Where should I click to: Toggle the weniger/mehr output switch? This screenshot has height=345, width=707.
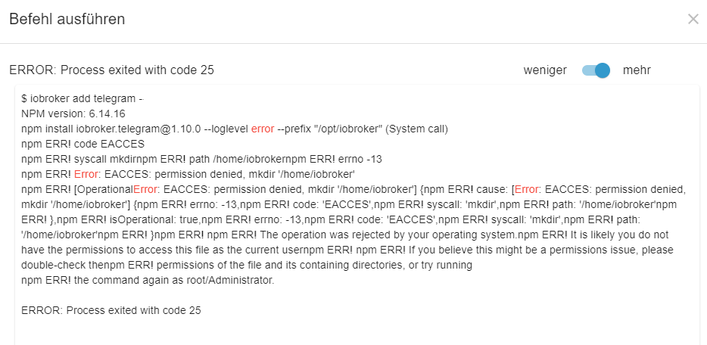point(596,70)
